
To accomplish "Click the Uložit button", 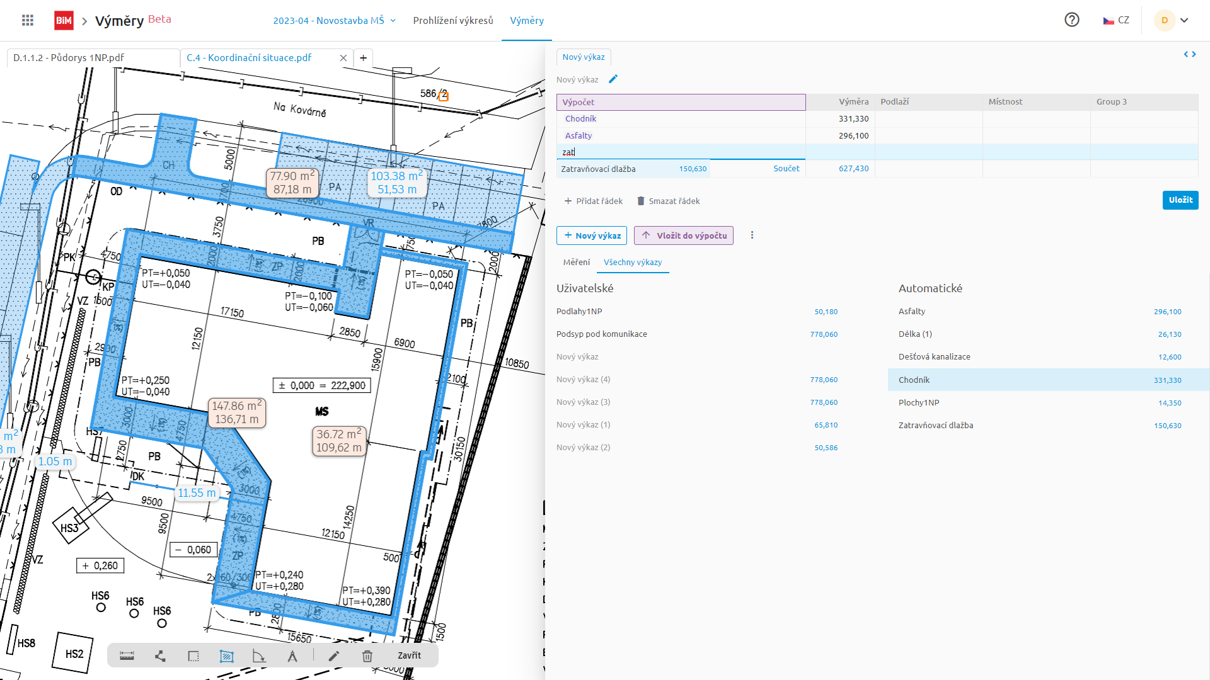I will [1180, 200].
